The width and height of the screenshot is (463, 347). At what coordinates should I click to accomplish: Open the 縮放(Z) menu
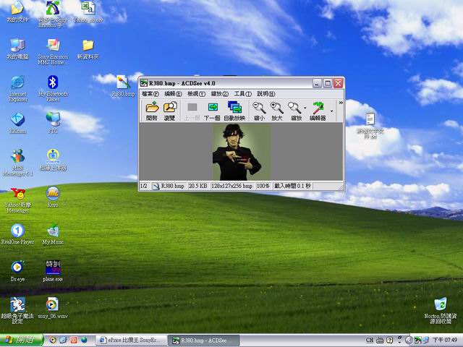point(219,94)
